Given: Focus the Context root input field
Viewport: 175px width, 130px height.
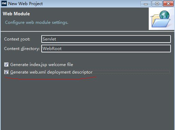Looking at the screenshot, I should pyautogui.click(x=106, y=39).
